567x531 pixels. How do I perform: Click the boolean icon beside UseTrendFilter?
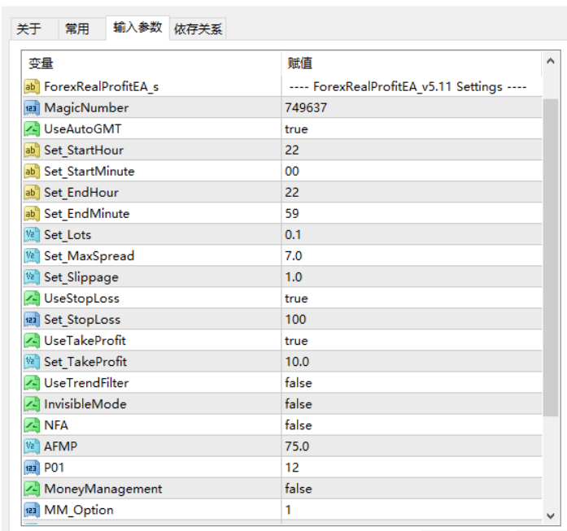[32, 383]
